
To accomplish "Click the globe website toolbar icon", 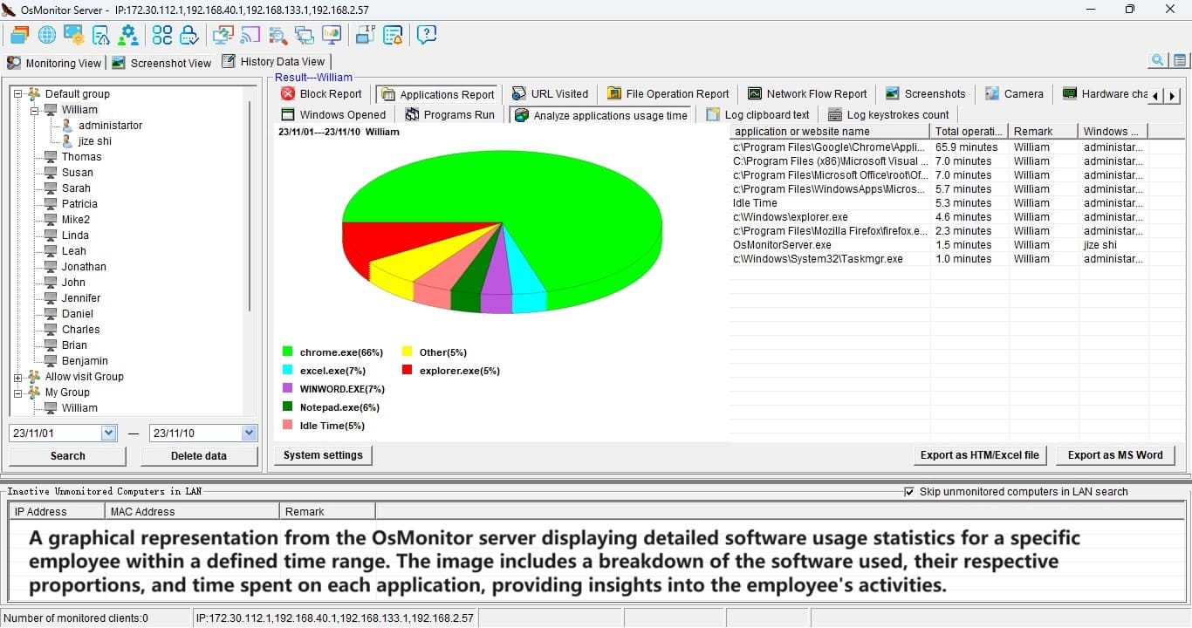I will click(x=46, y=35).
